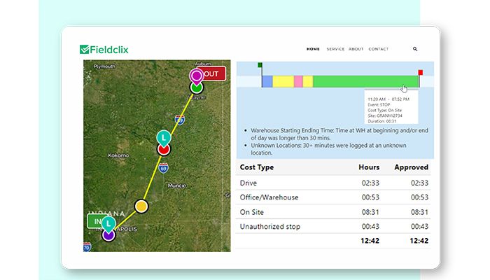Viewport: 490px width, 280px height.
Task: Open the CONTACT menu item
Action: pyautogui.click(x=379, y=49)
